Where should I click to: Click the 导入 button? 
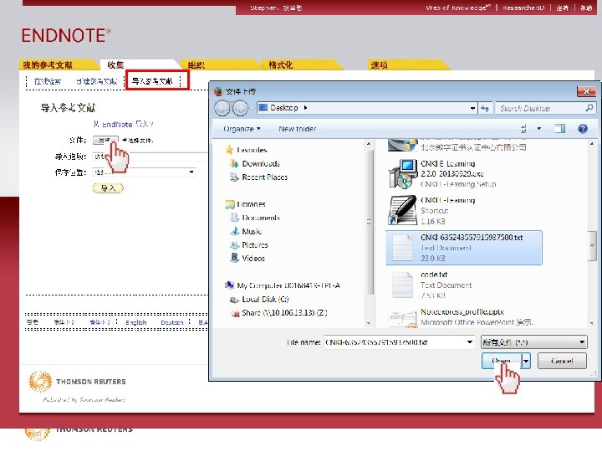[x=108, y=188]
